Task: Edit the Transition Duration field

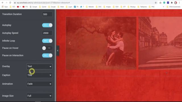Action: pos(47,14)
